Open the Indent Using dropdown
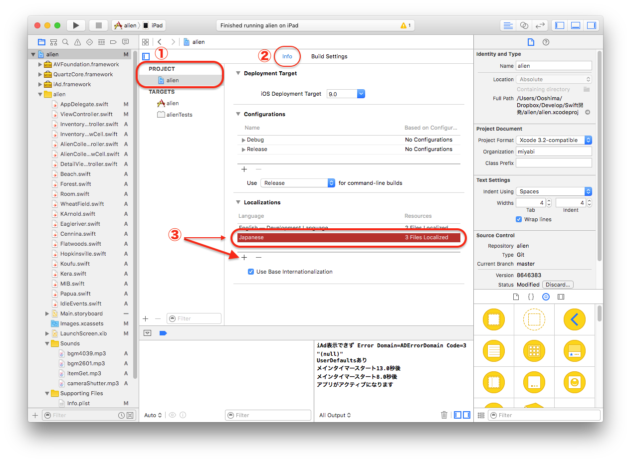Viewport: 631px width, 462px height. (x=554, y=191)
